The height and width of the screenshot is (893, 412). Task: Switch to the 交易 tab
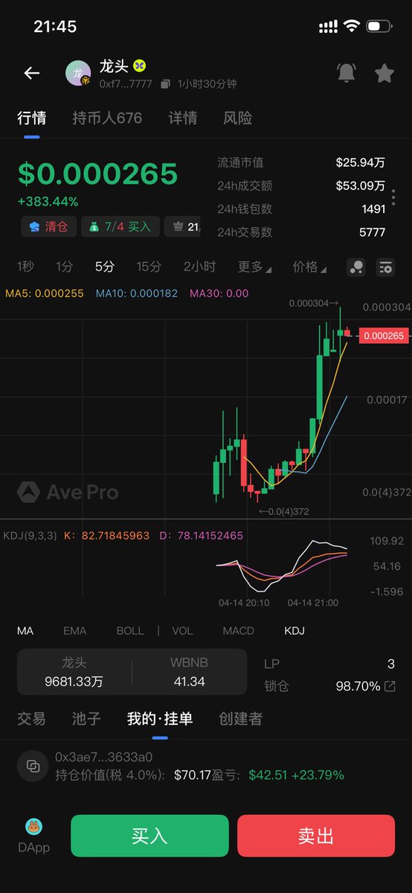click(x=31, y=719)
